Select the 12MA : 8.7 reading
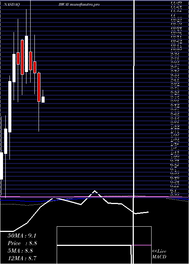The height and width of the screenshot is (264, 189). [22, 258]
